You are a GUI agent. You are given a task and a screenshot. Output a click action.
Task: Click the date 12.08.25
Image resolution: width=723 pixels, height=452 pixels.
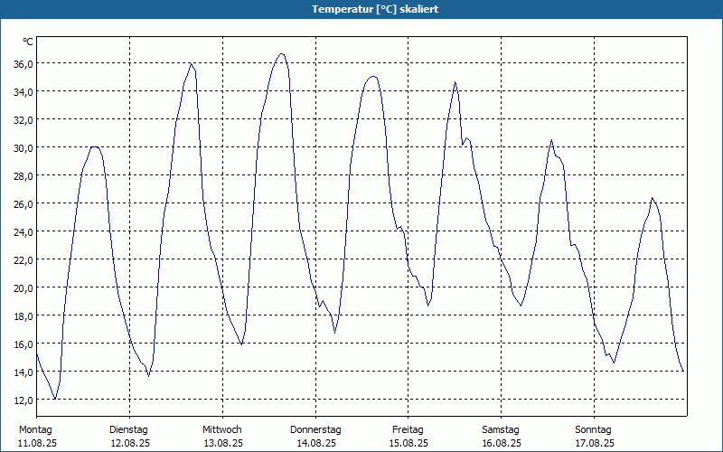pos(130,444)
